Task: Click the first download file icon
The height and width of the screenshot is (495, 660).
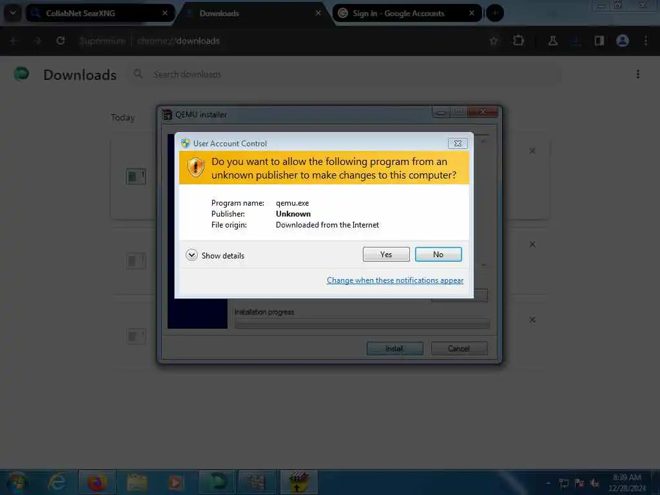Action: [x=136, y=176]
